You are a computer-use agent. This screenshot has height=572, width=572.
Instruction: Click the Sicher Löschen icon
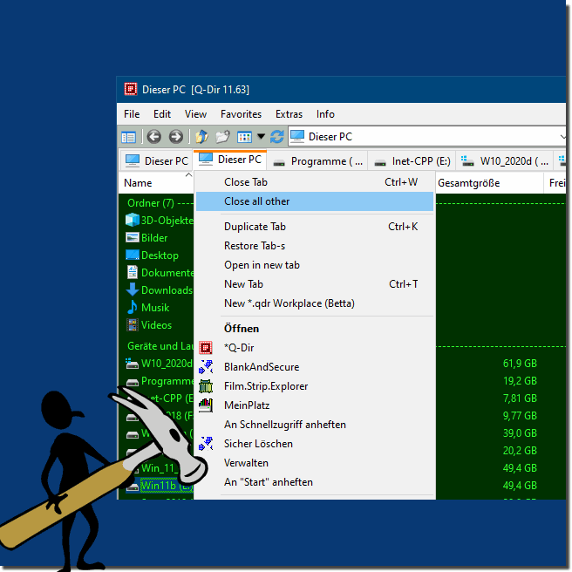coord(206,444)
